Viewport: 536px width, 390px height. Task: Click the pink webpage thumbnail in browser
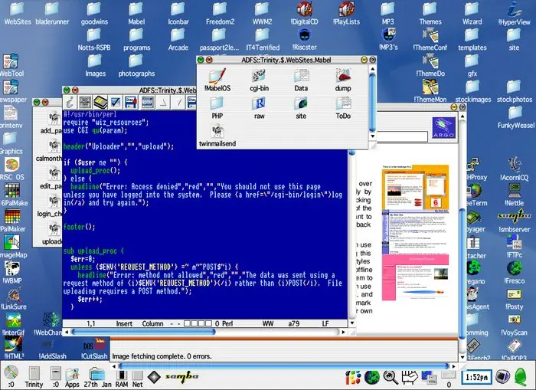pyautogui.click(x=415, y=277)
